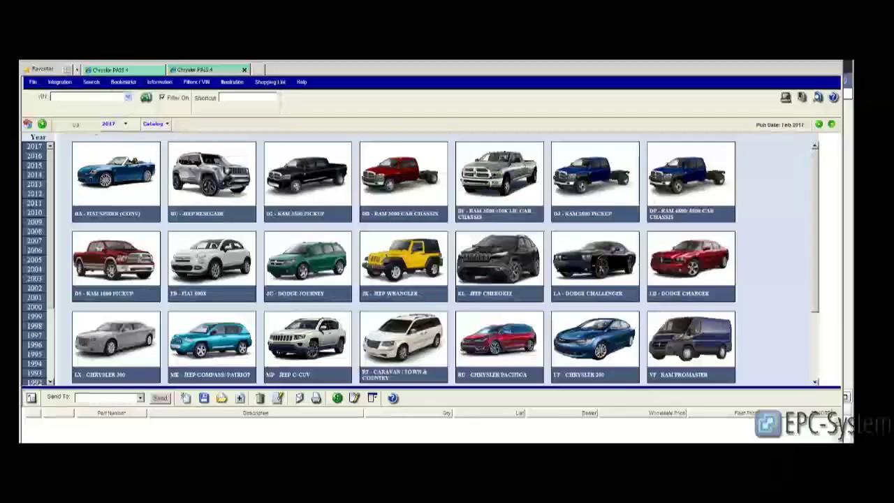
Task: Select year 2005 in the Year list
Action: pyautogui.click(x=34, y=260)
